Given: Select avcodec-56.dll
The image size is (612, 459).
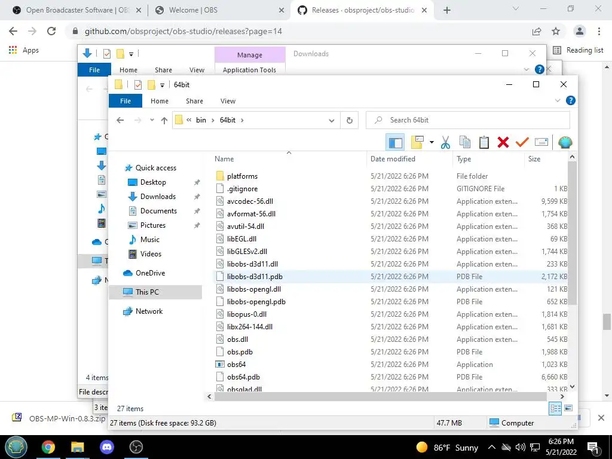Looking at the screenshot, I should coord(250,201).
